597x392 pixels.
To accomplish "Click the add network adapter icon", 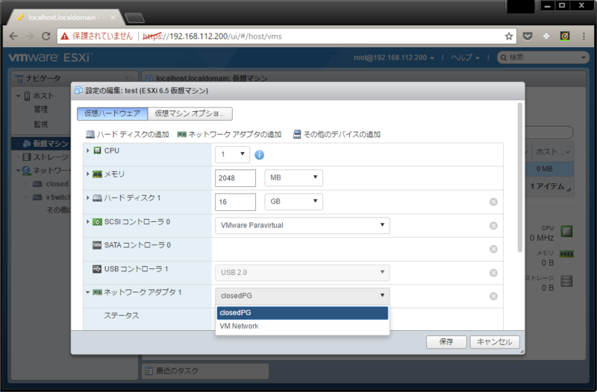I will pos(182,134).
